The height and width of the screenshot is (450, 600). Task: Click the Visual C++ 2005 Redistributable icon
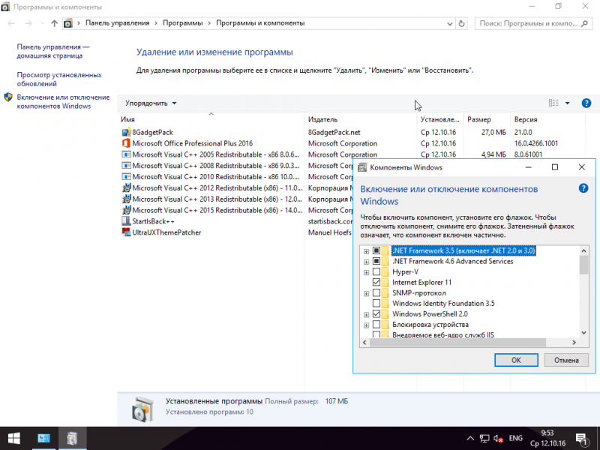126,154
